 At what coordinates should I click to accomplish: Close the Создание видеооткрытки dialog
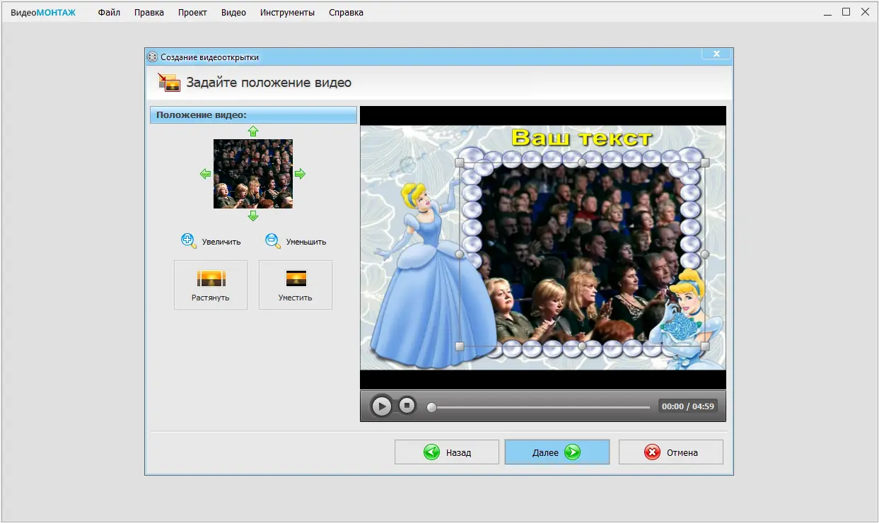716,54
